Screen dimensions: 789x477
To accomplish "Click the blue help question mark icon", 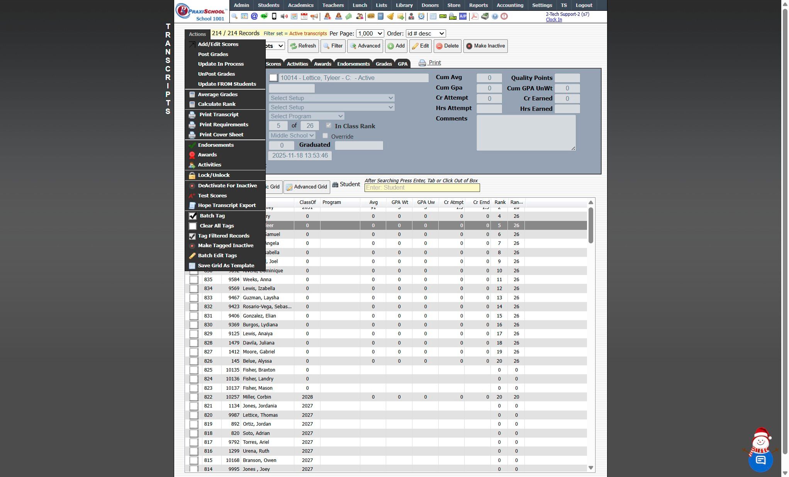I will click(495, 16).
